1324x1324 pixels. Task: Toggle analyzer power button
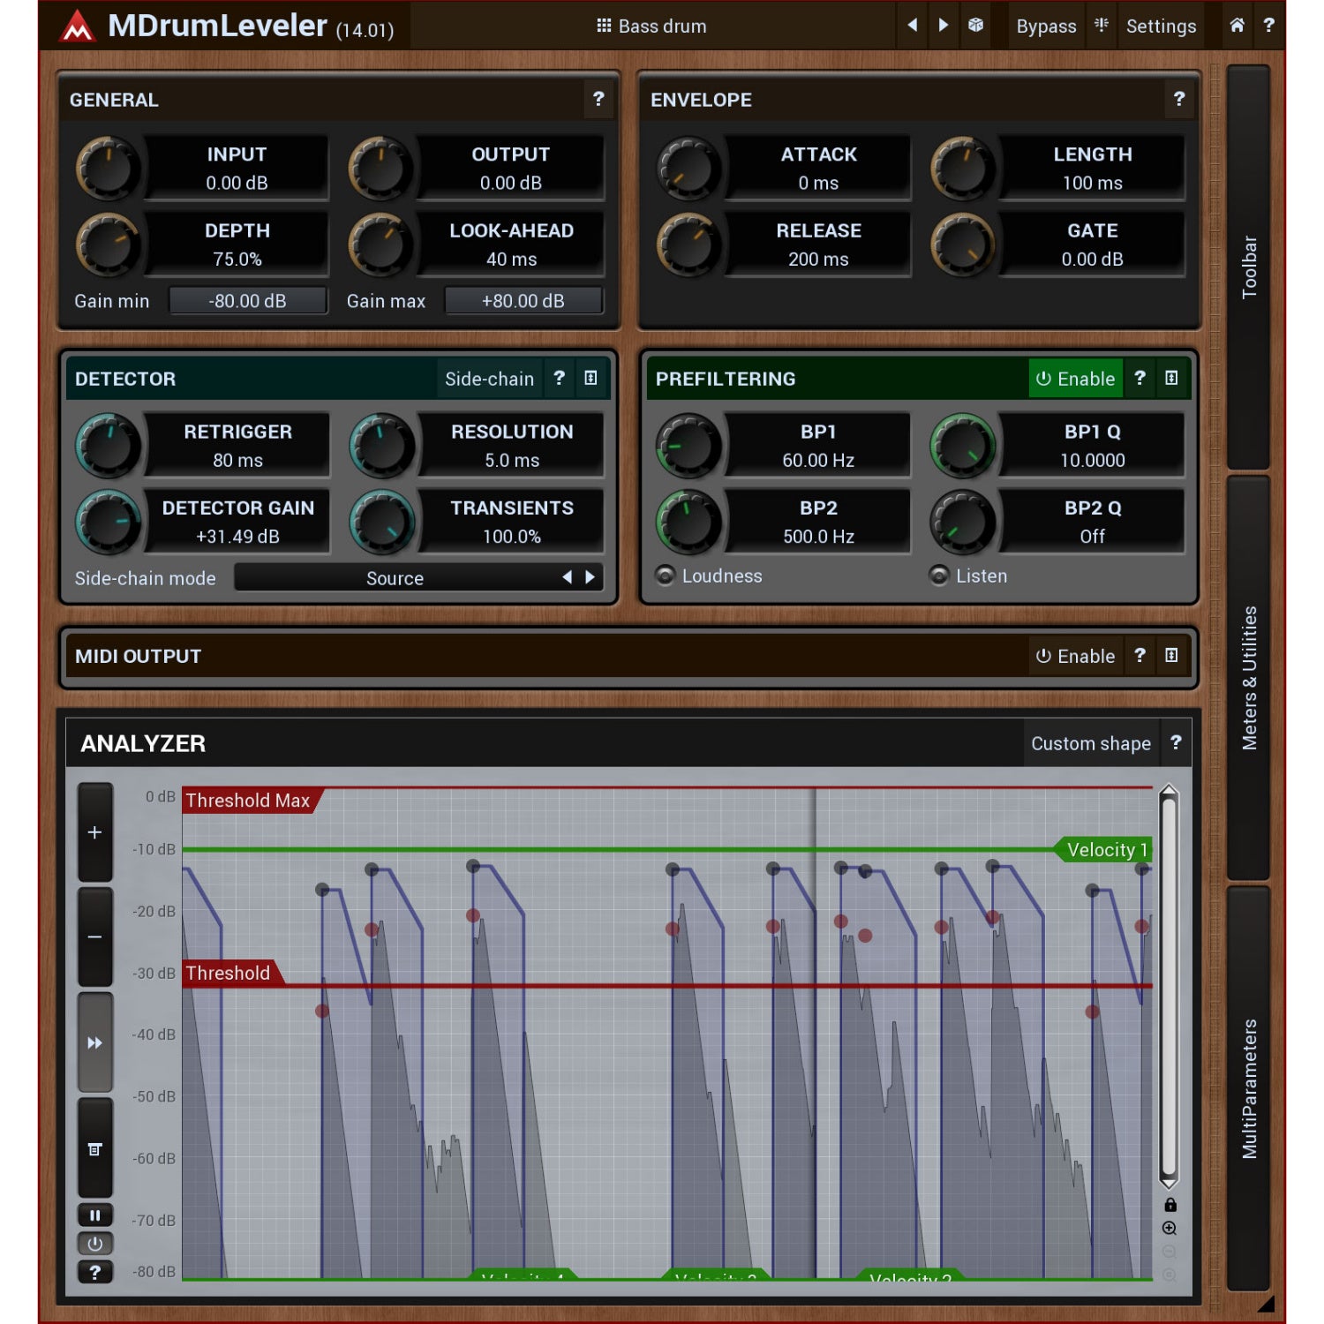pyautogui.click(x=95, y=1244)
